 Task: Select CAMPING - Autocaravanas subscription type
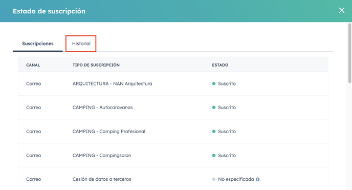coord(103,108)
